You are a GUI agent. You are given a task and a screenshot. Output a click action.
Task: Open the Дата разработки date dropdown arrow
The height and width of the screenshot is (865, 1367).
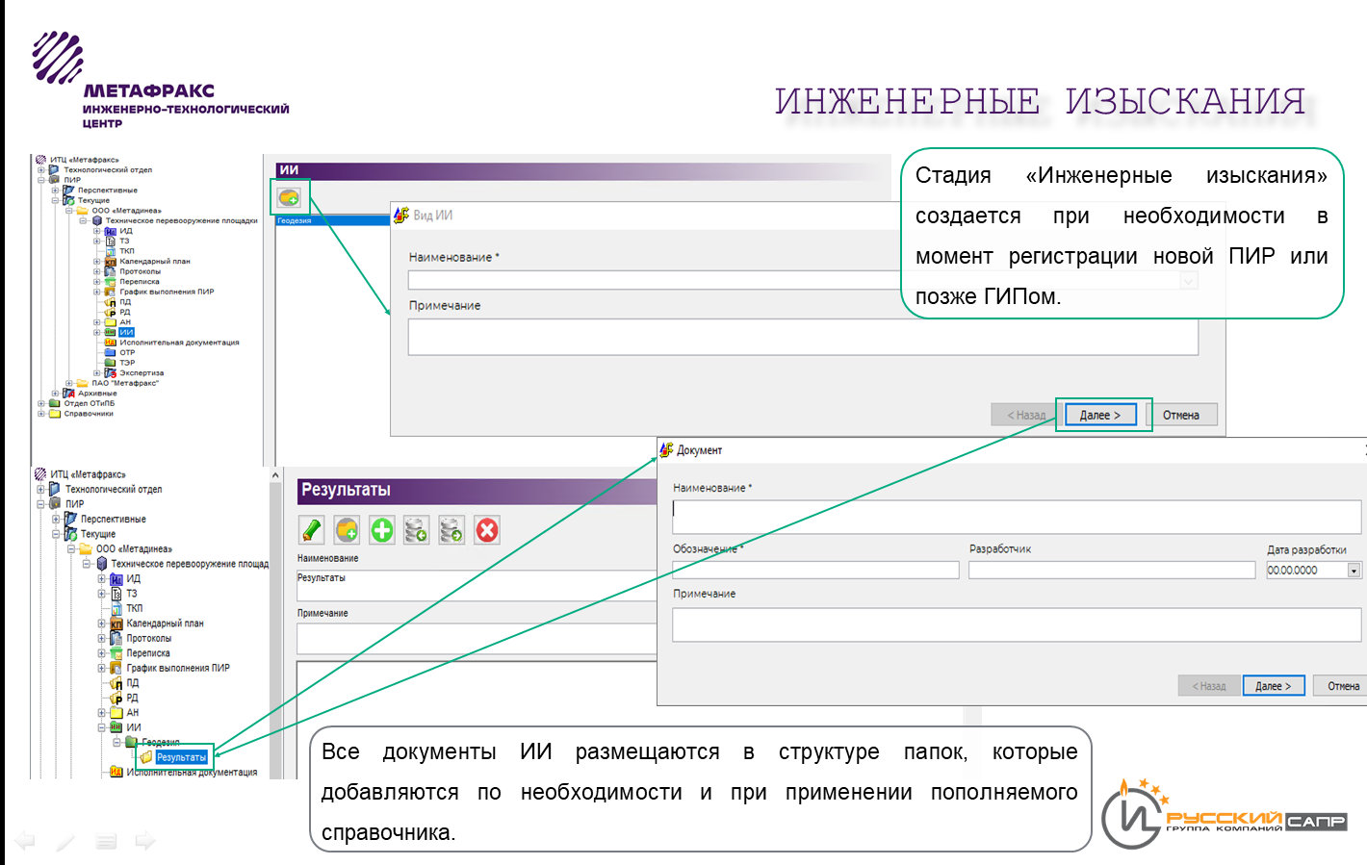(x=1354, y=571)
